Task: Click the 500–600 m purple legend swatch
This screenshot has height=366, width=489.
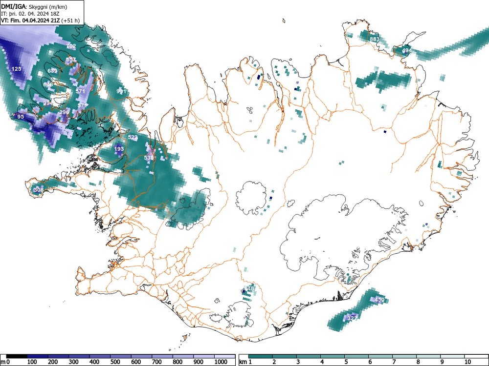Action: pos(121,356)
